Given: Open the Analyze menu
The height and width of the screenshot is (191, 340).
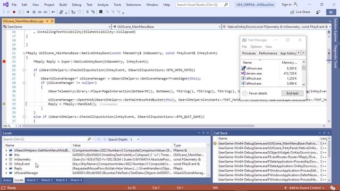Looking at the screenshot, I should point(103,5).
